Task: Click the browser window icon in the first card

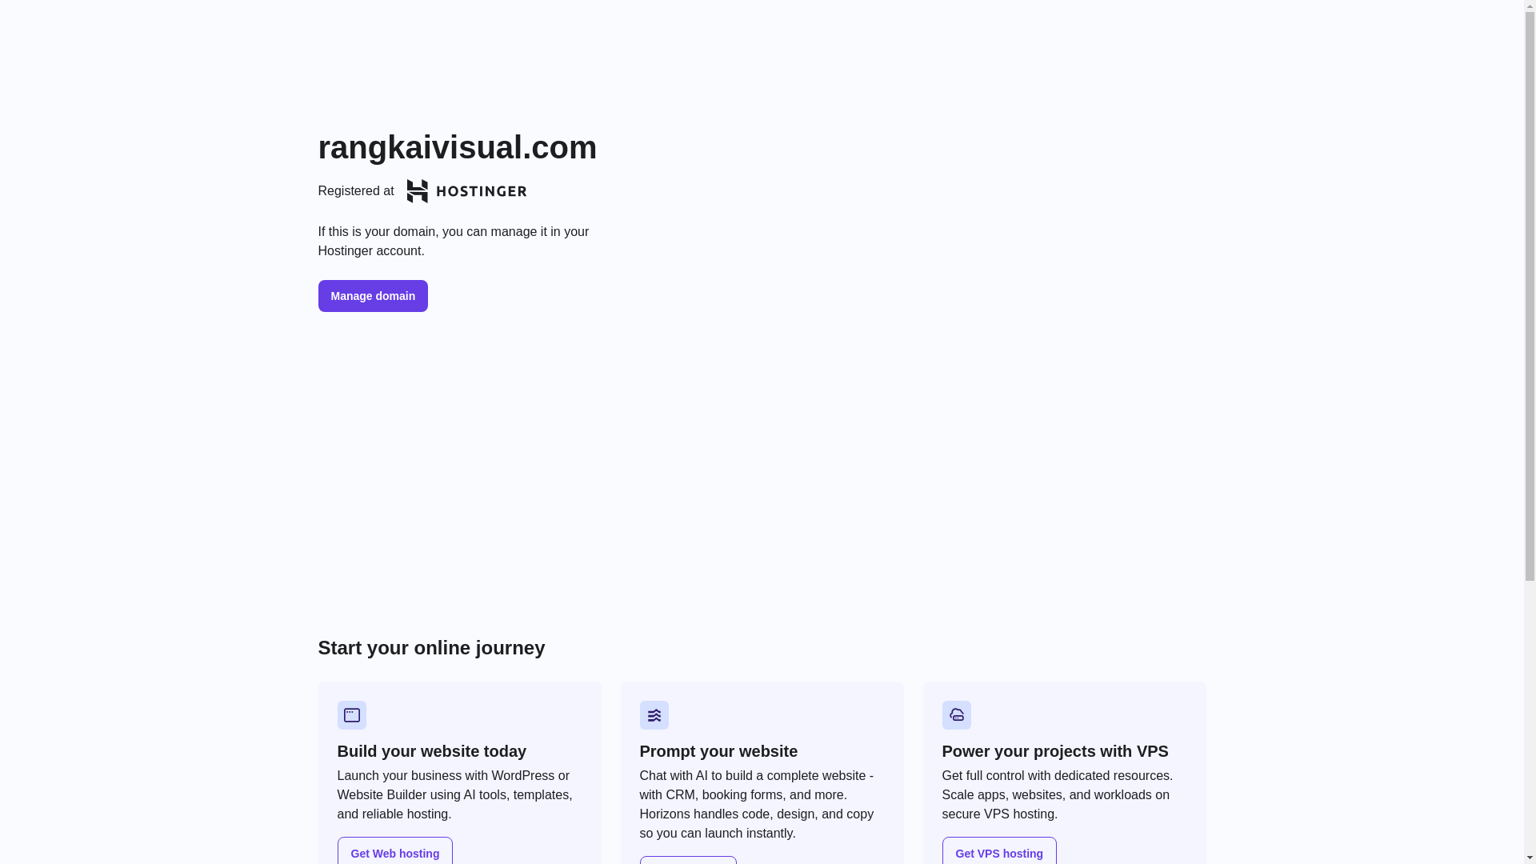Action: tap(352, 715)
